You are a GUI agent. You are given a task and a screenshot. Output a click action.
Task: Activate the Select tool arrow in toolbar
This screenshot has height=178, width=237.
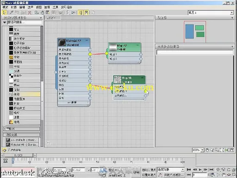(4, 13)
